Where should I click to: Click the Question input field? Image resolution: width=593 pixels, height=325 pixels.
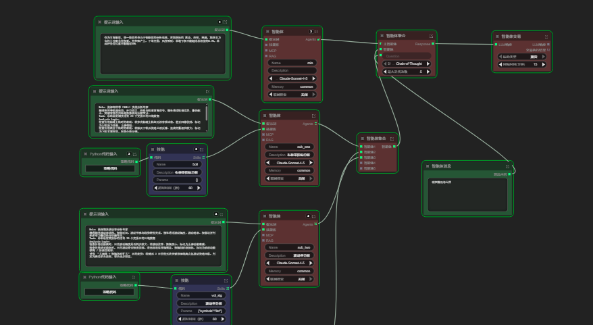(x=407, y=56)
